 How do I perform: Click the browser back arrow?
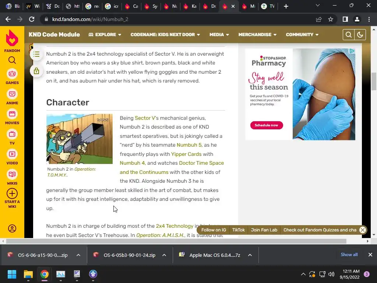(8, 19)
